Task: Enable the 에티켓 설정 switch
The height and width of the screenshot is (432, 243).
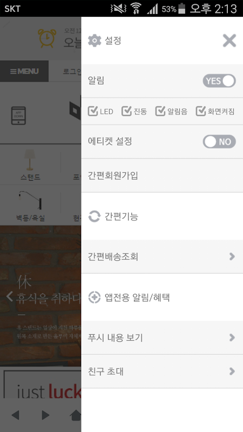Action: click(x=219, y=141)
